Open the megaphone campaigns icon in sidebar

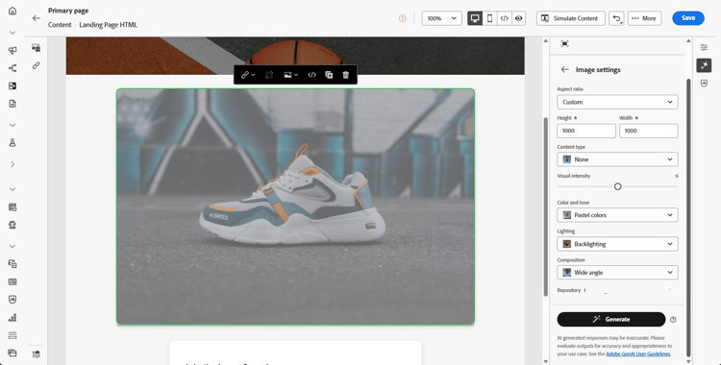[12, 51]
